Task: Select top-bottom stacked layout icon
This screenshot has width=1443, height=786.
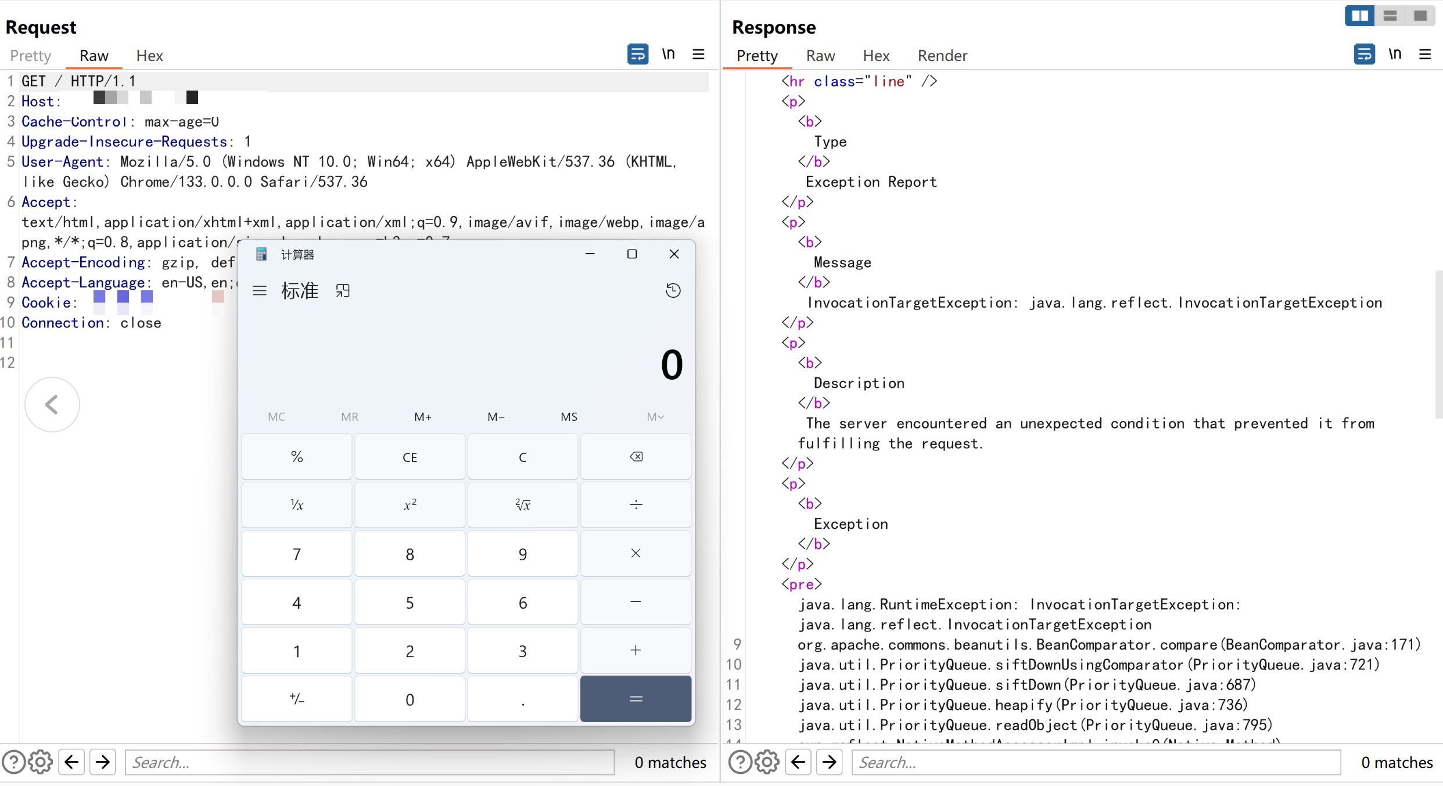Action: click(x=1390, y=16)
